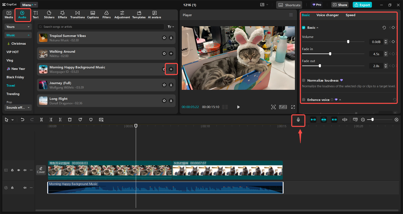Screen dimensions: 403x214
Task: Open the player hamburger menu
Action: click(x=291, y=15)
